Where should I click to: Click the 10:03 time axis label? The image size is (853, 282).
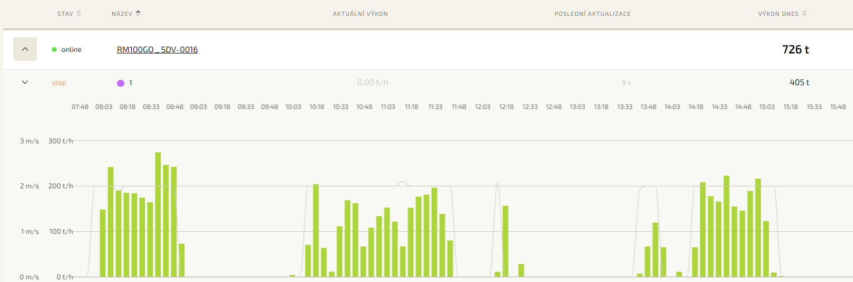tap(293, 107)
